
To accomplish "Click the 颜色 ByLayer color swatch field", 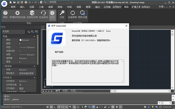I will click(27, 40).
